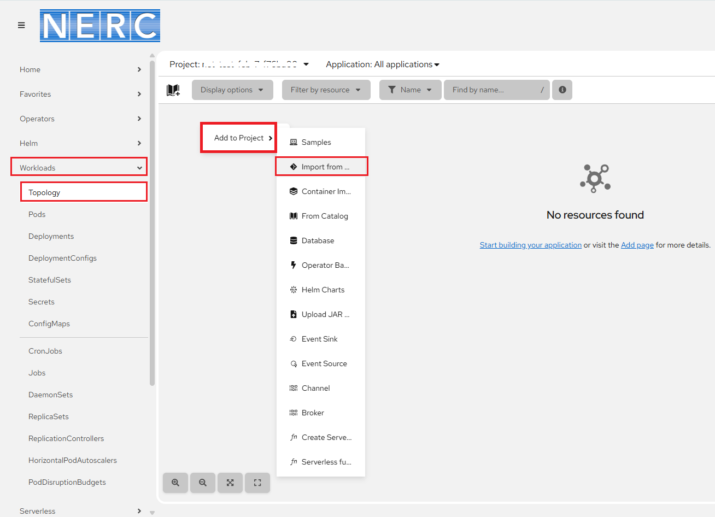Viewport: 715px width, 517px height.
Task: Open the Filter by resource dropdown
Action: tap(326, 90)
